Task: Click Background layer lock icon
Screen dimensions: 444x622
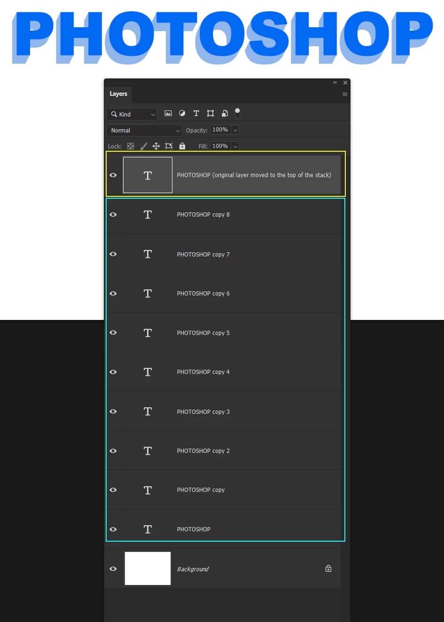Action: pos(328,568)
